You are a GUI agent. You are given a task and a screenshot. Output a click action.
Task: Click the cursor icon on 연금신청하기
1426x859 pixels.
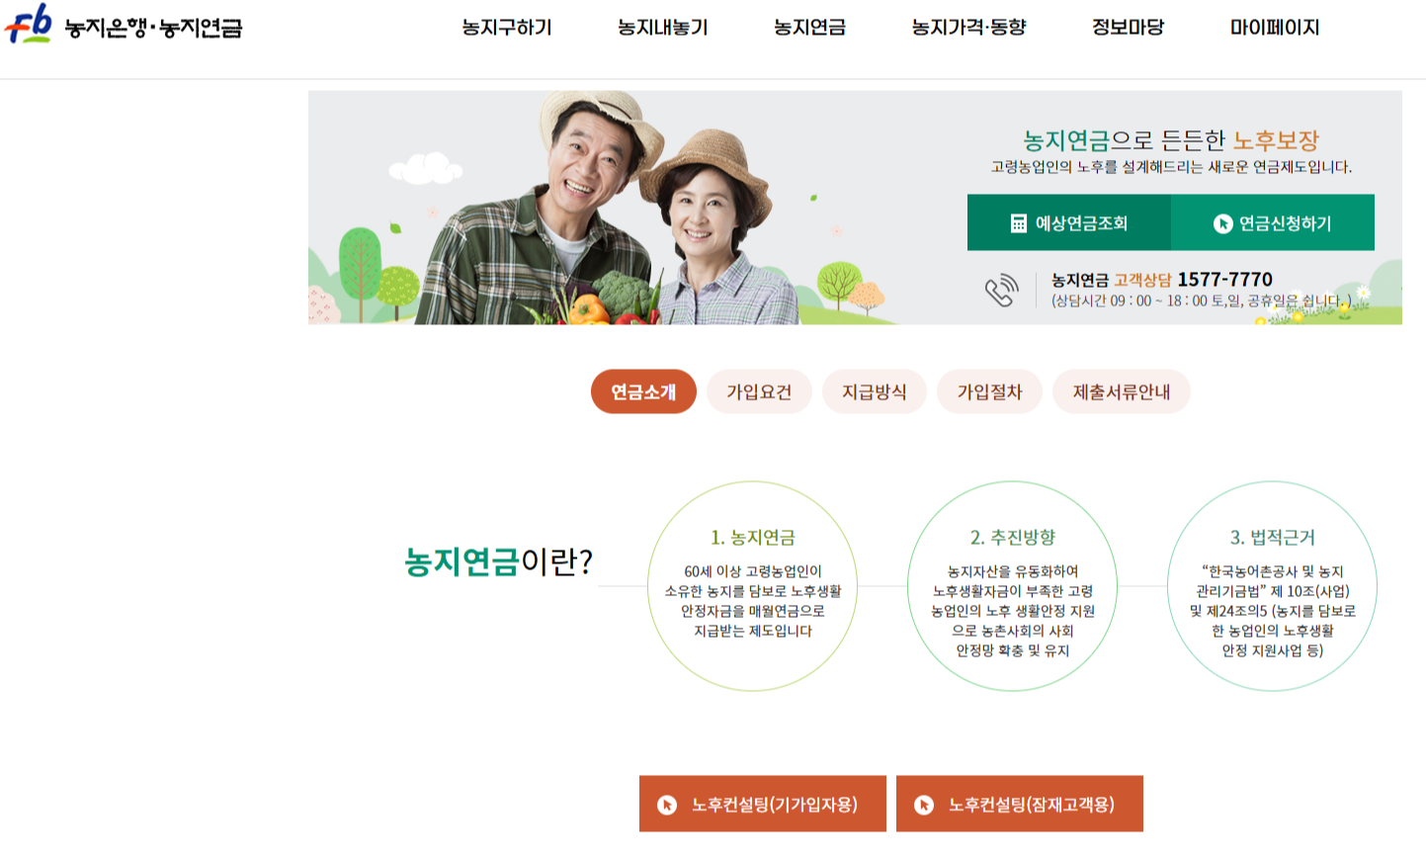click(x=1222, y=223)
